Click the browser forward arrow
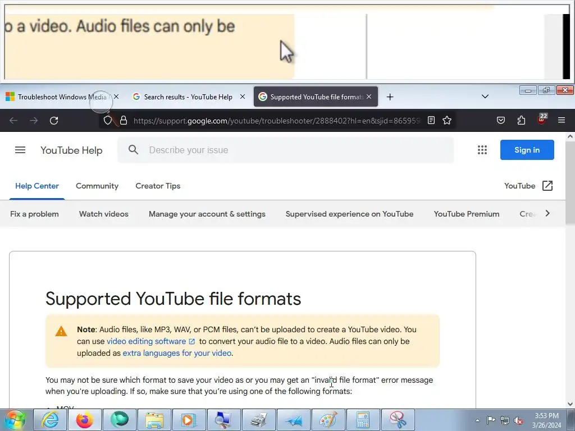Viewport: 575px width, 431px height. [x=34, y=121]
